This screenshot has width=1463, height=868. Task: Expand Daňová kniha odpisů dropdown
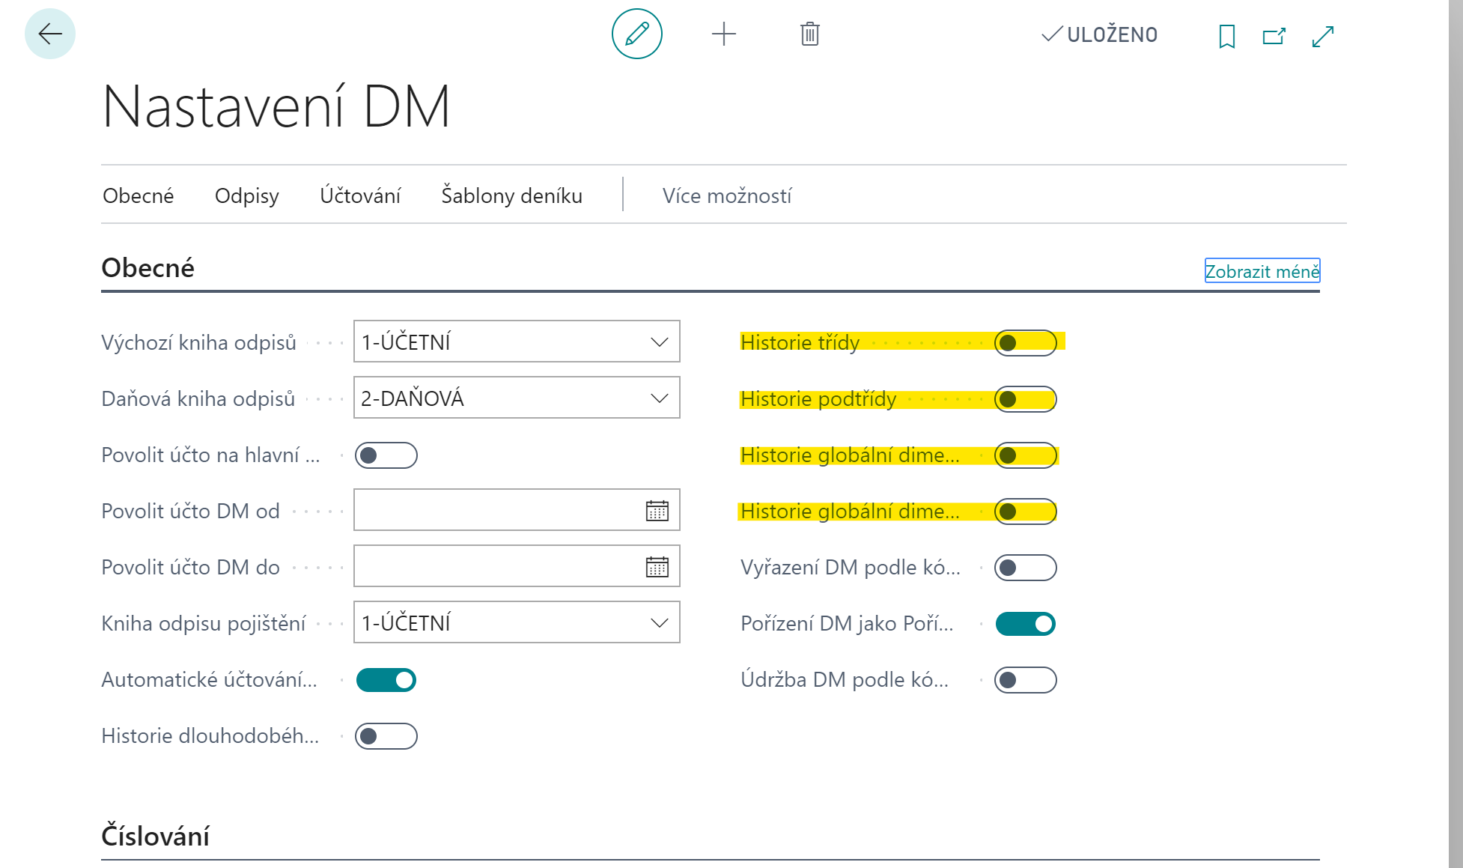[x=659, y=398]
